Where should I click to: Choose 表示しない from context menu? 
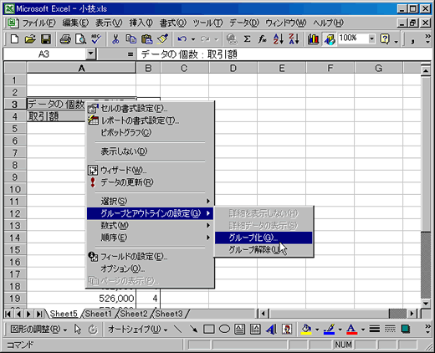[x=151, y=151]
